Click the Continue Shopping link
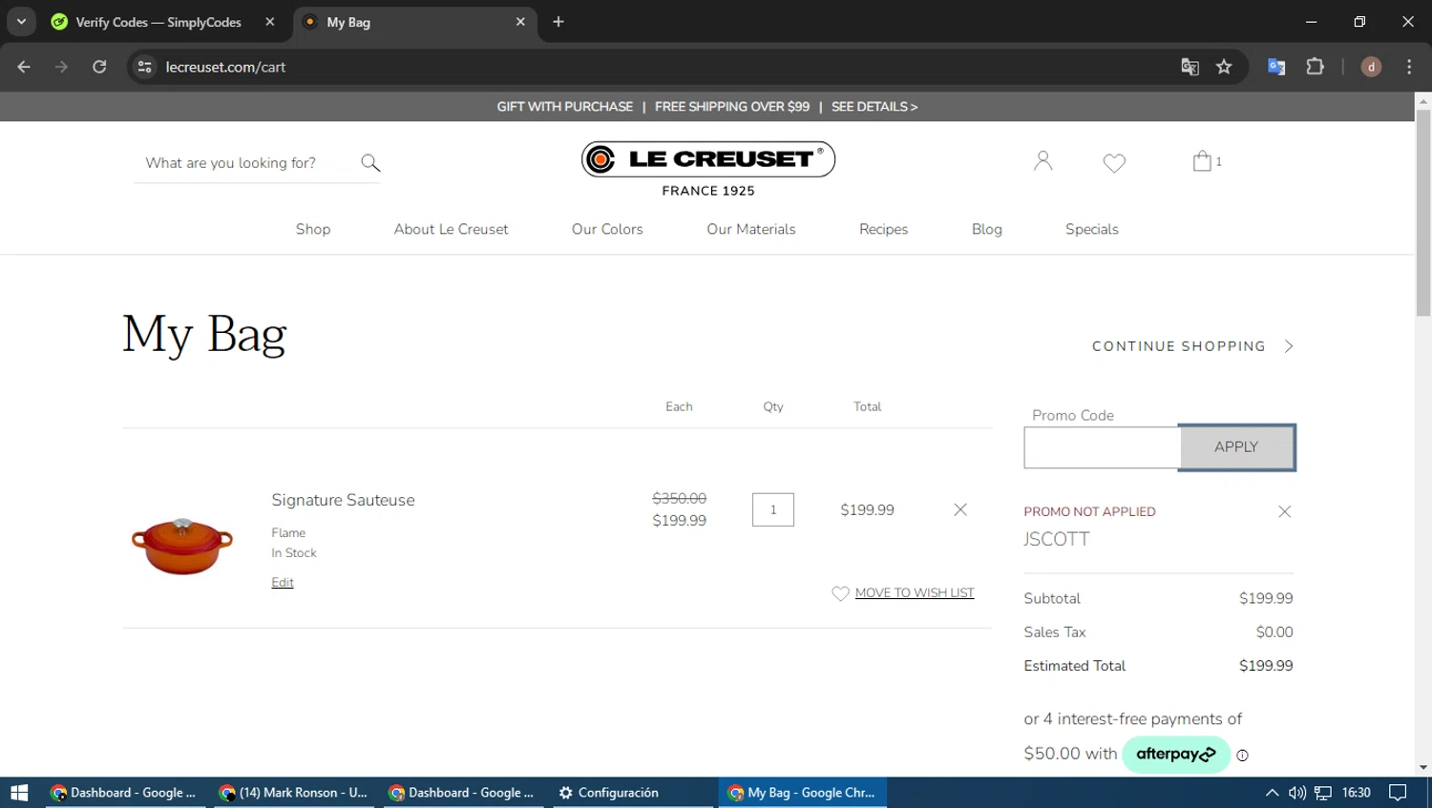The width and height of the screenshot is (1432, 808). coord(1179,346)
